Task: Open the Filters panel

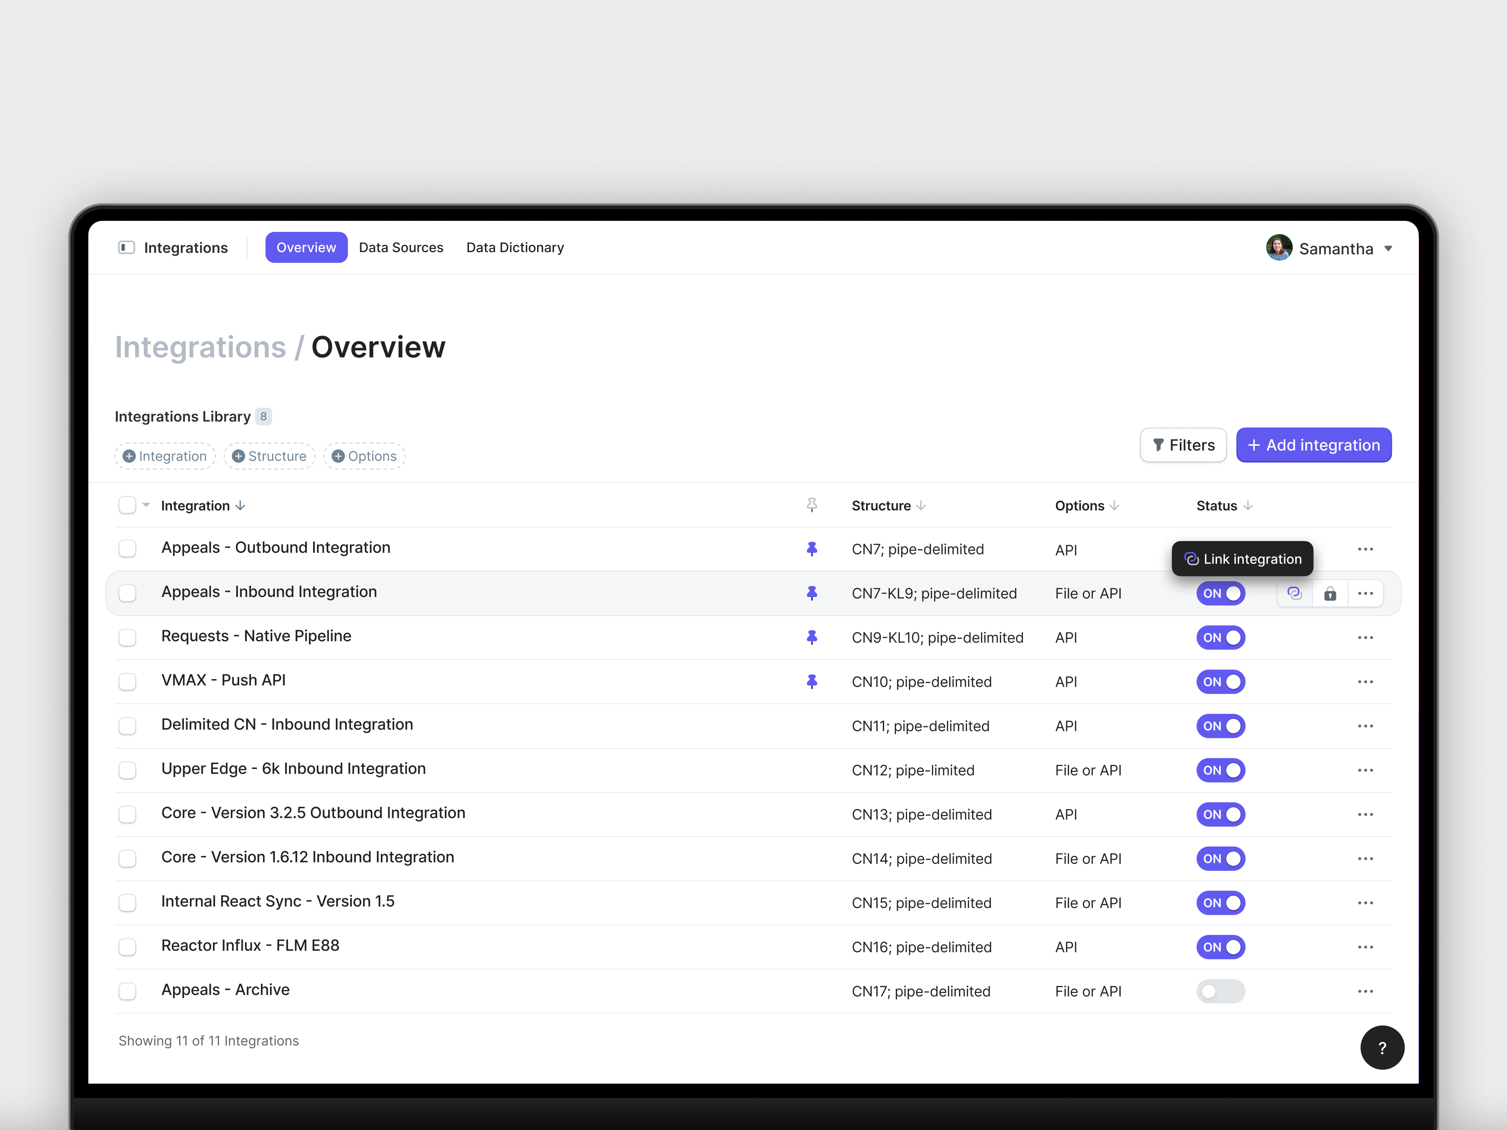Action: click(x=1183, y=445)
